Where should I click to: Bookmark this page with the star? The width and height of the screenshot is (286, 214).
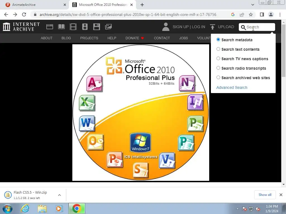251,14
